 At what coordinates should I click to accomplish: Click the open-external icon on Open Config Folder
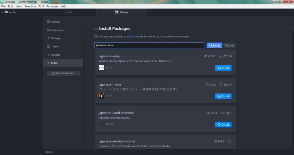[x=54, y=73]
